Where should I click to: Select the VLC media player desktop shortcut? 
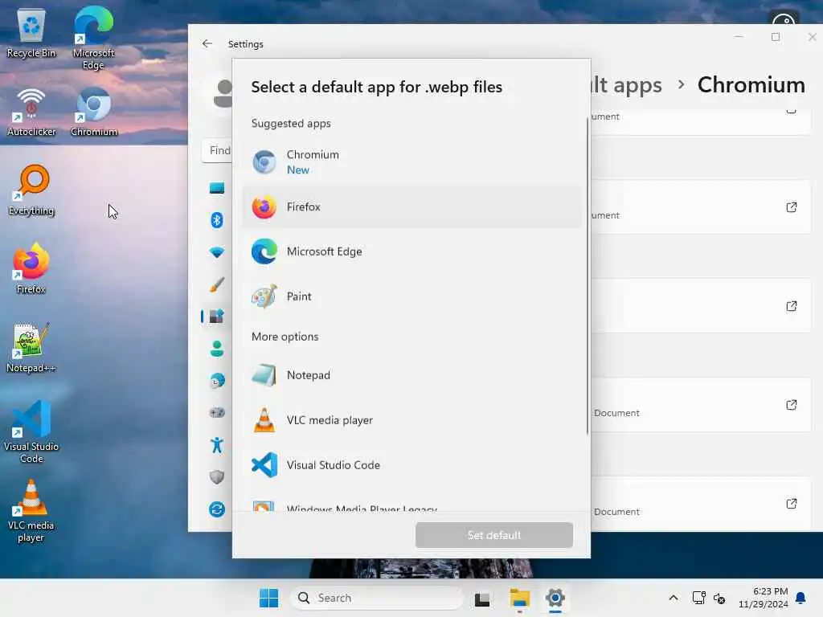(31, 512)
